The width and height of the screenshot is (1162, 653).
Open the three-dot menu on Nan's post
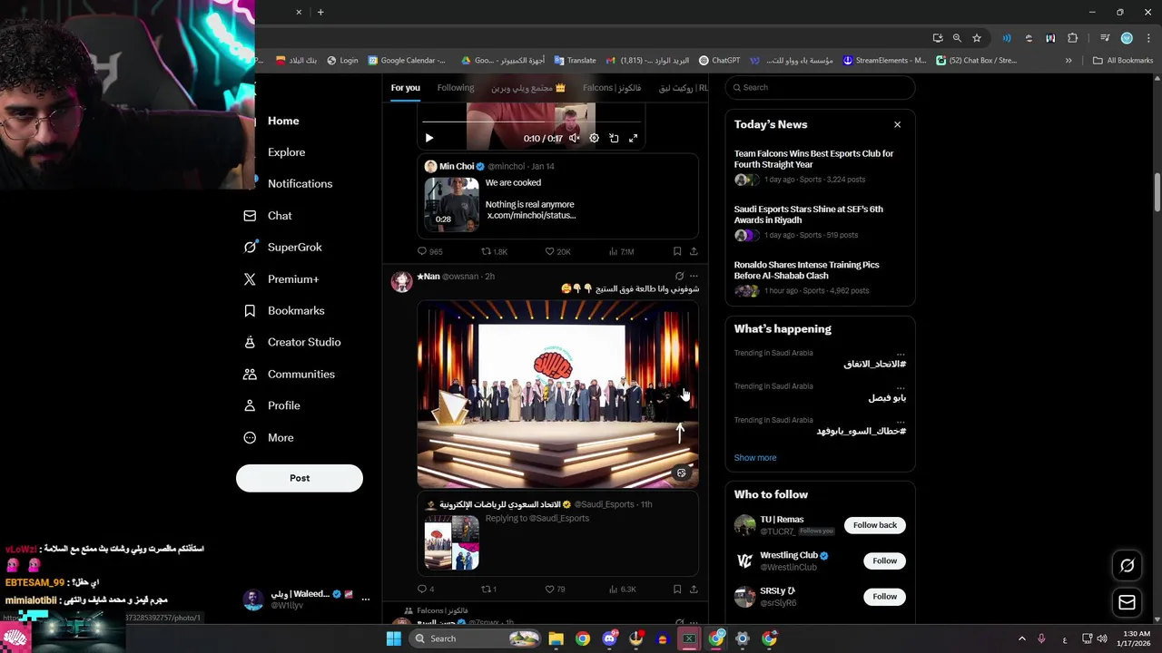[694, 276]
